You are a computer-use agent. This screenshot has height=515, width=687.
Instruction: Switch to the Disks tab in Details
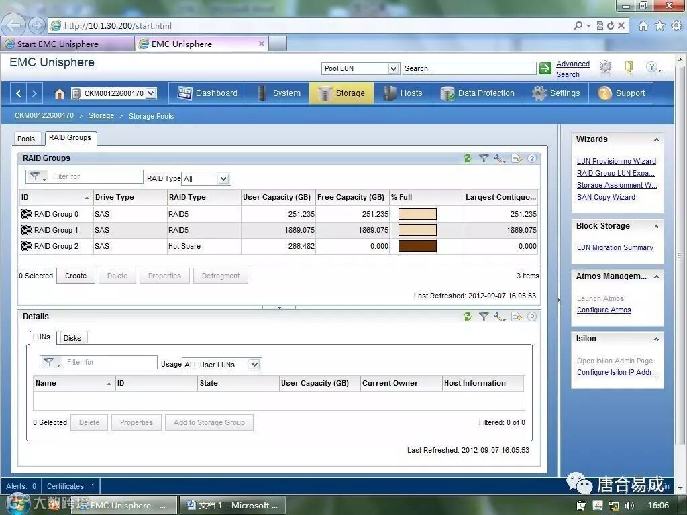click(72, 338)
